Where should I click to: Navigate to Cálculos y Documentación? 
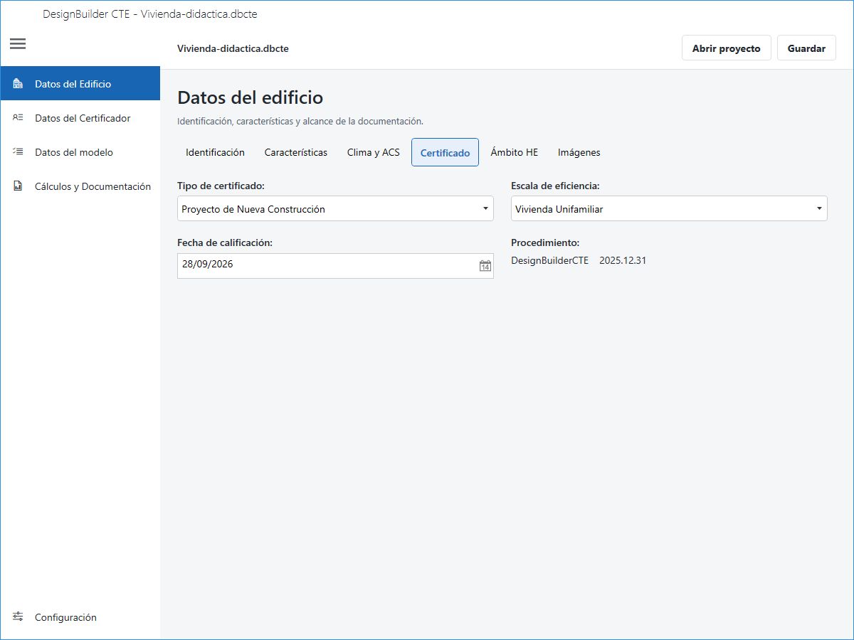80,186
